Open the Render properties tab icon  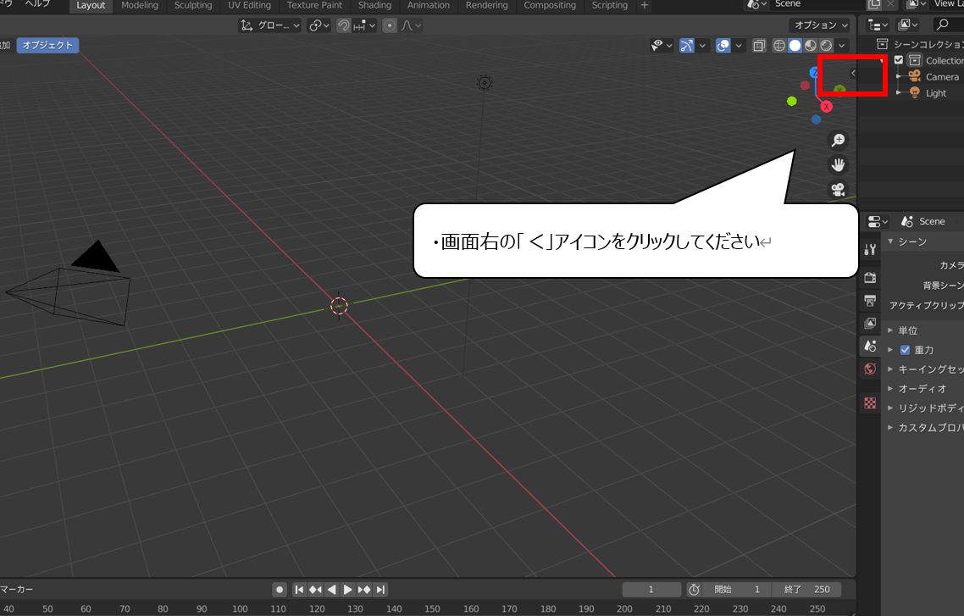(870, 277)
